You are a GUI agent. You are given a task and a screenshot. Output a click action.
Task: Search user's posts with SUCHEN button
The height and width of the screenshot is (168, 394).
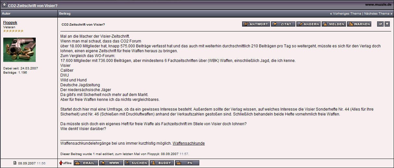136,163
